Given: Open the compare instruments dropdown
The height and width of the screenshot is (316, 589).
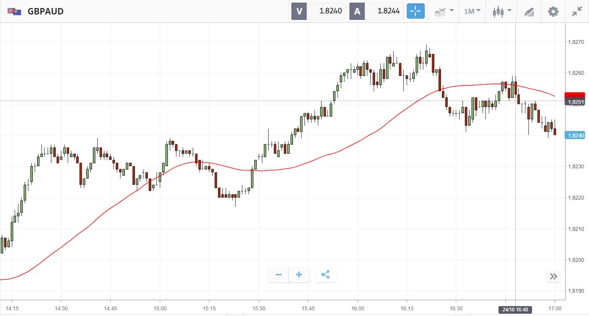Looking at the screenshot, I should (x=444, y=11).
